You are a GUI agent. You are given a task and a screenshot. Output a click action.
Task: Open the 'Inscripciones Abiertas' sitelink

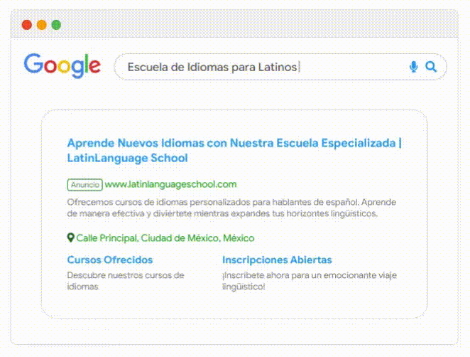[277, 260]
